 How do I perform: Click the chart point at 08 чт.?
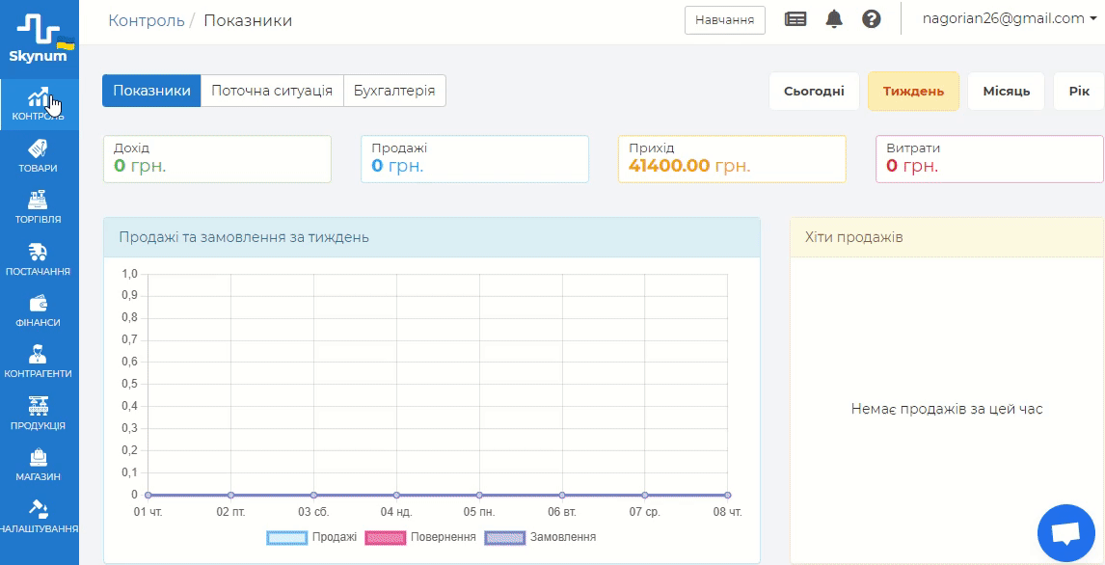coord(728,496)
